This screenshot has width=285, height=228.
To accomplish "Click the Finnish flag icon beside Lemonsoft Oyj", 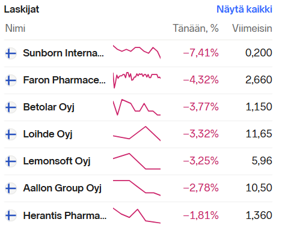I will click(11, 161).
